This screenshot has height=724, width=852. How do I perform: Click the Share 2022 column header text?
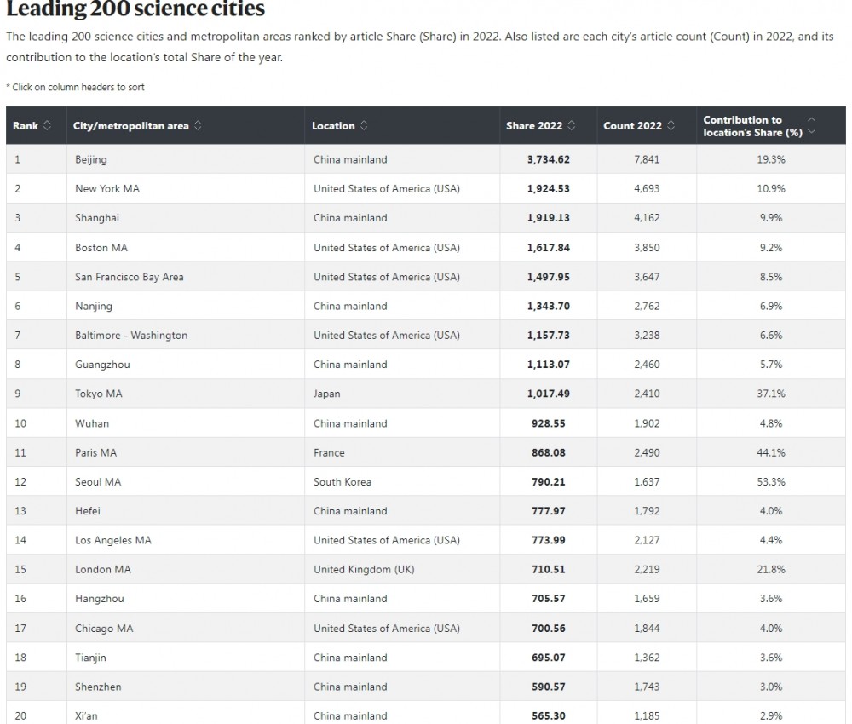point(534,126)
